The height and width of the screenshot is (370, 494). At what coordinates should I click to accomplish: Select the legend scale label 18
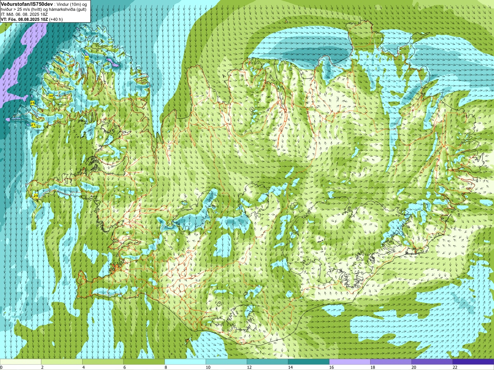[x=373, y=368]
